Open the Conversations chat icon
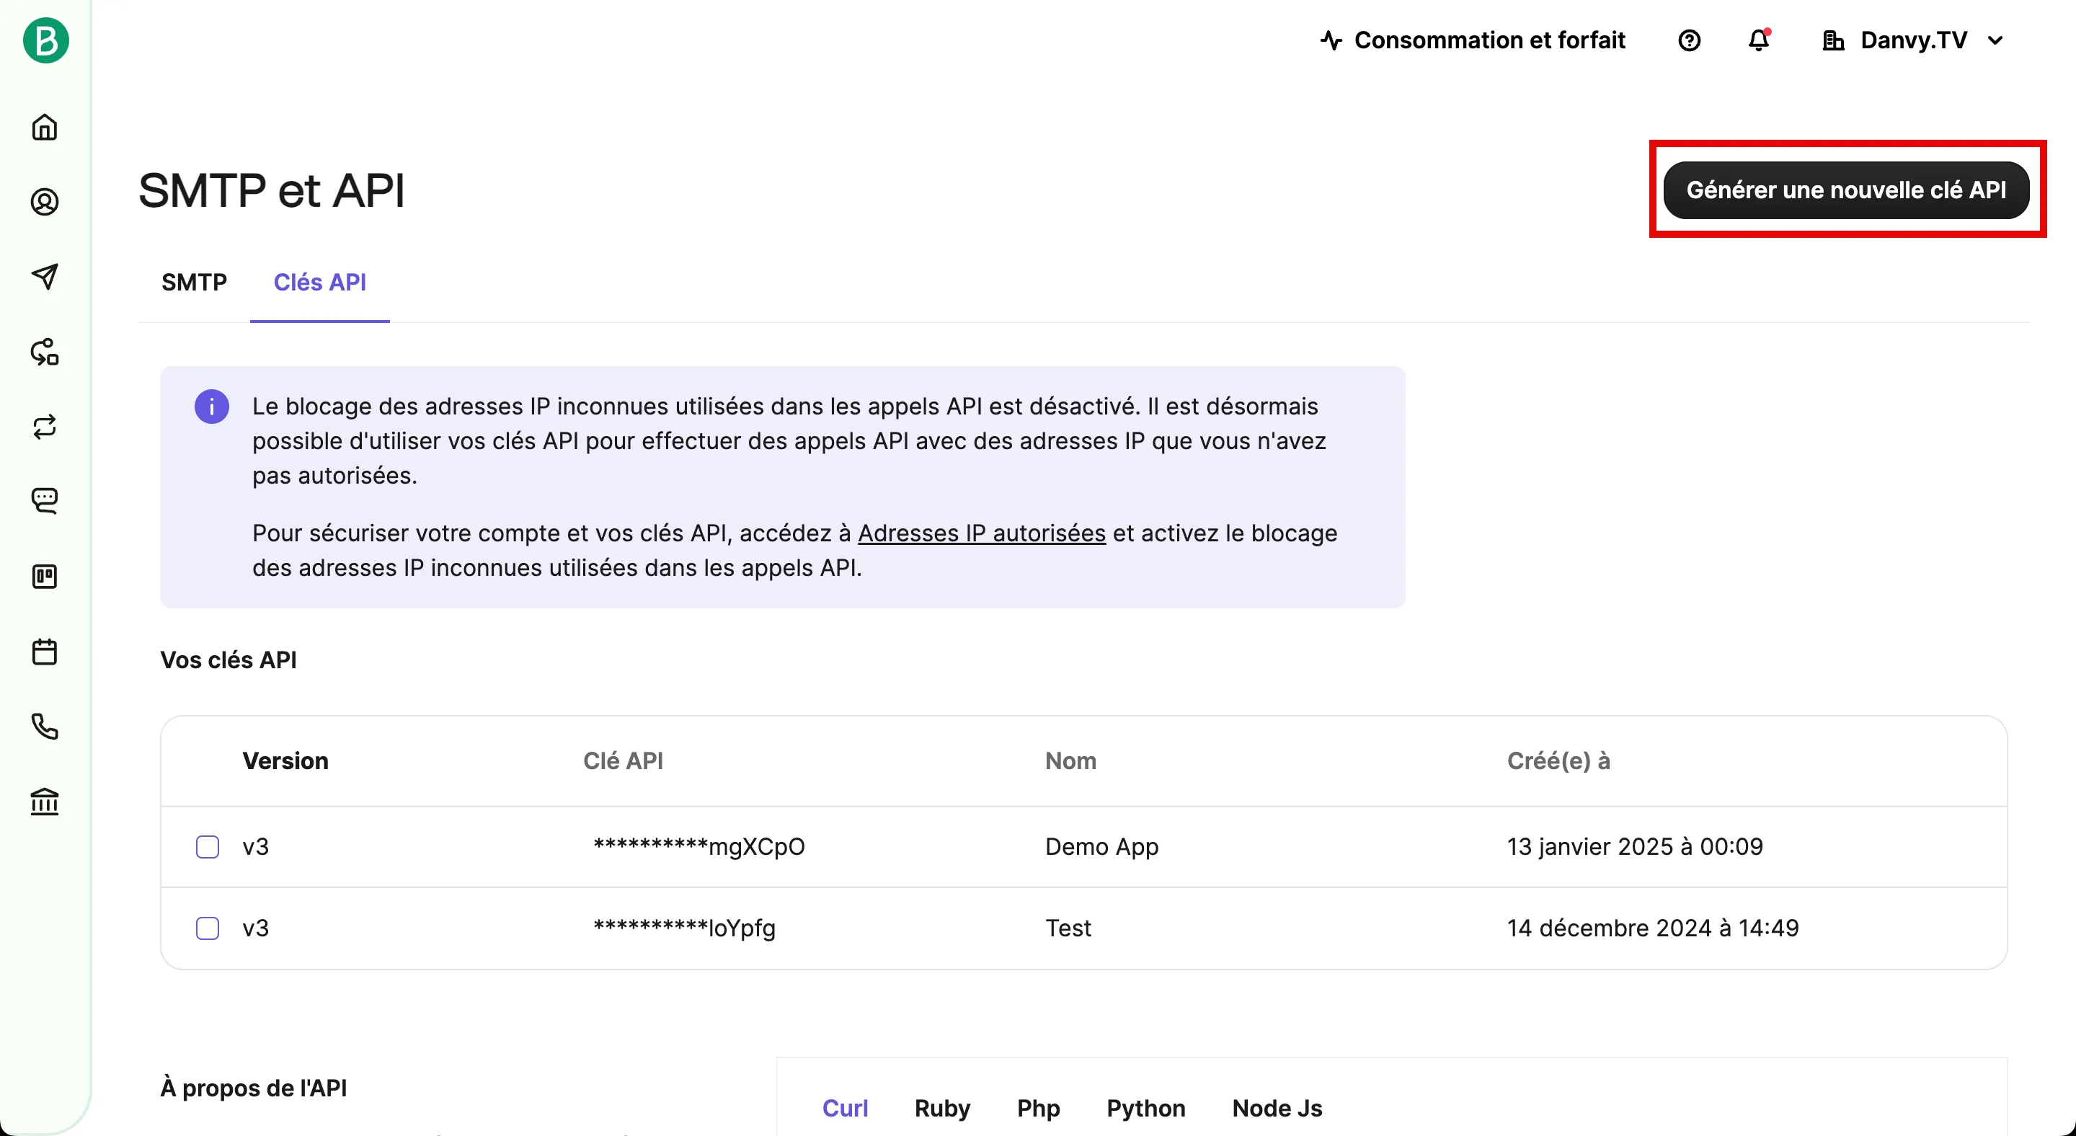Image resolution: width=2076 pixels, height=1136 pixels. (x=45, y=501)
